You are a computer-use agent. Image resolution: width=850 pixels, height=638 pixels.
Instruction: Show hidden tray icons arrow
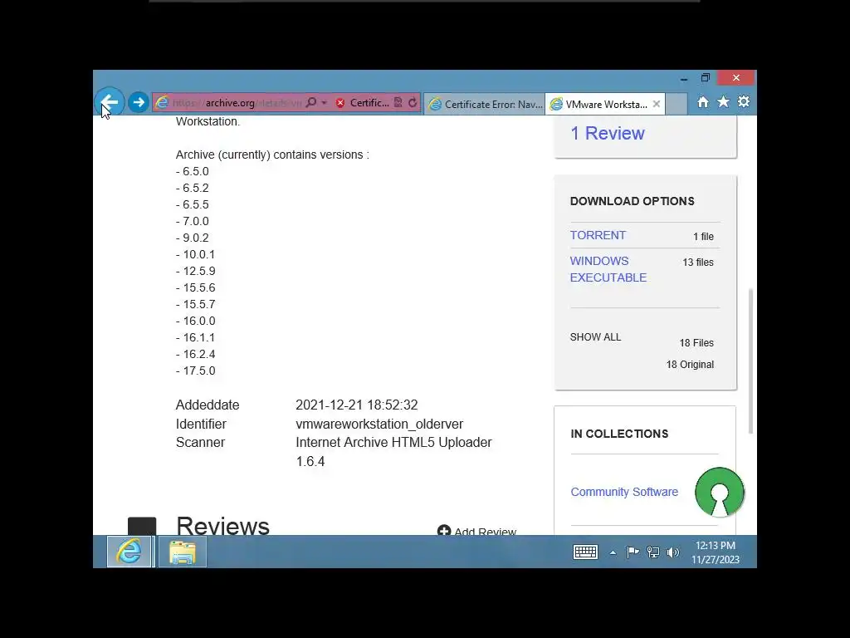(x=613, y=552)
